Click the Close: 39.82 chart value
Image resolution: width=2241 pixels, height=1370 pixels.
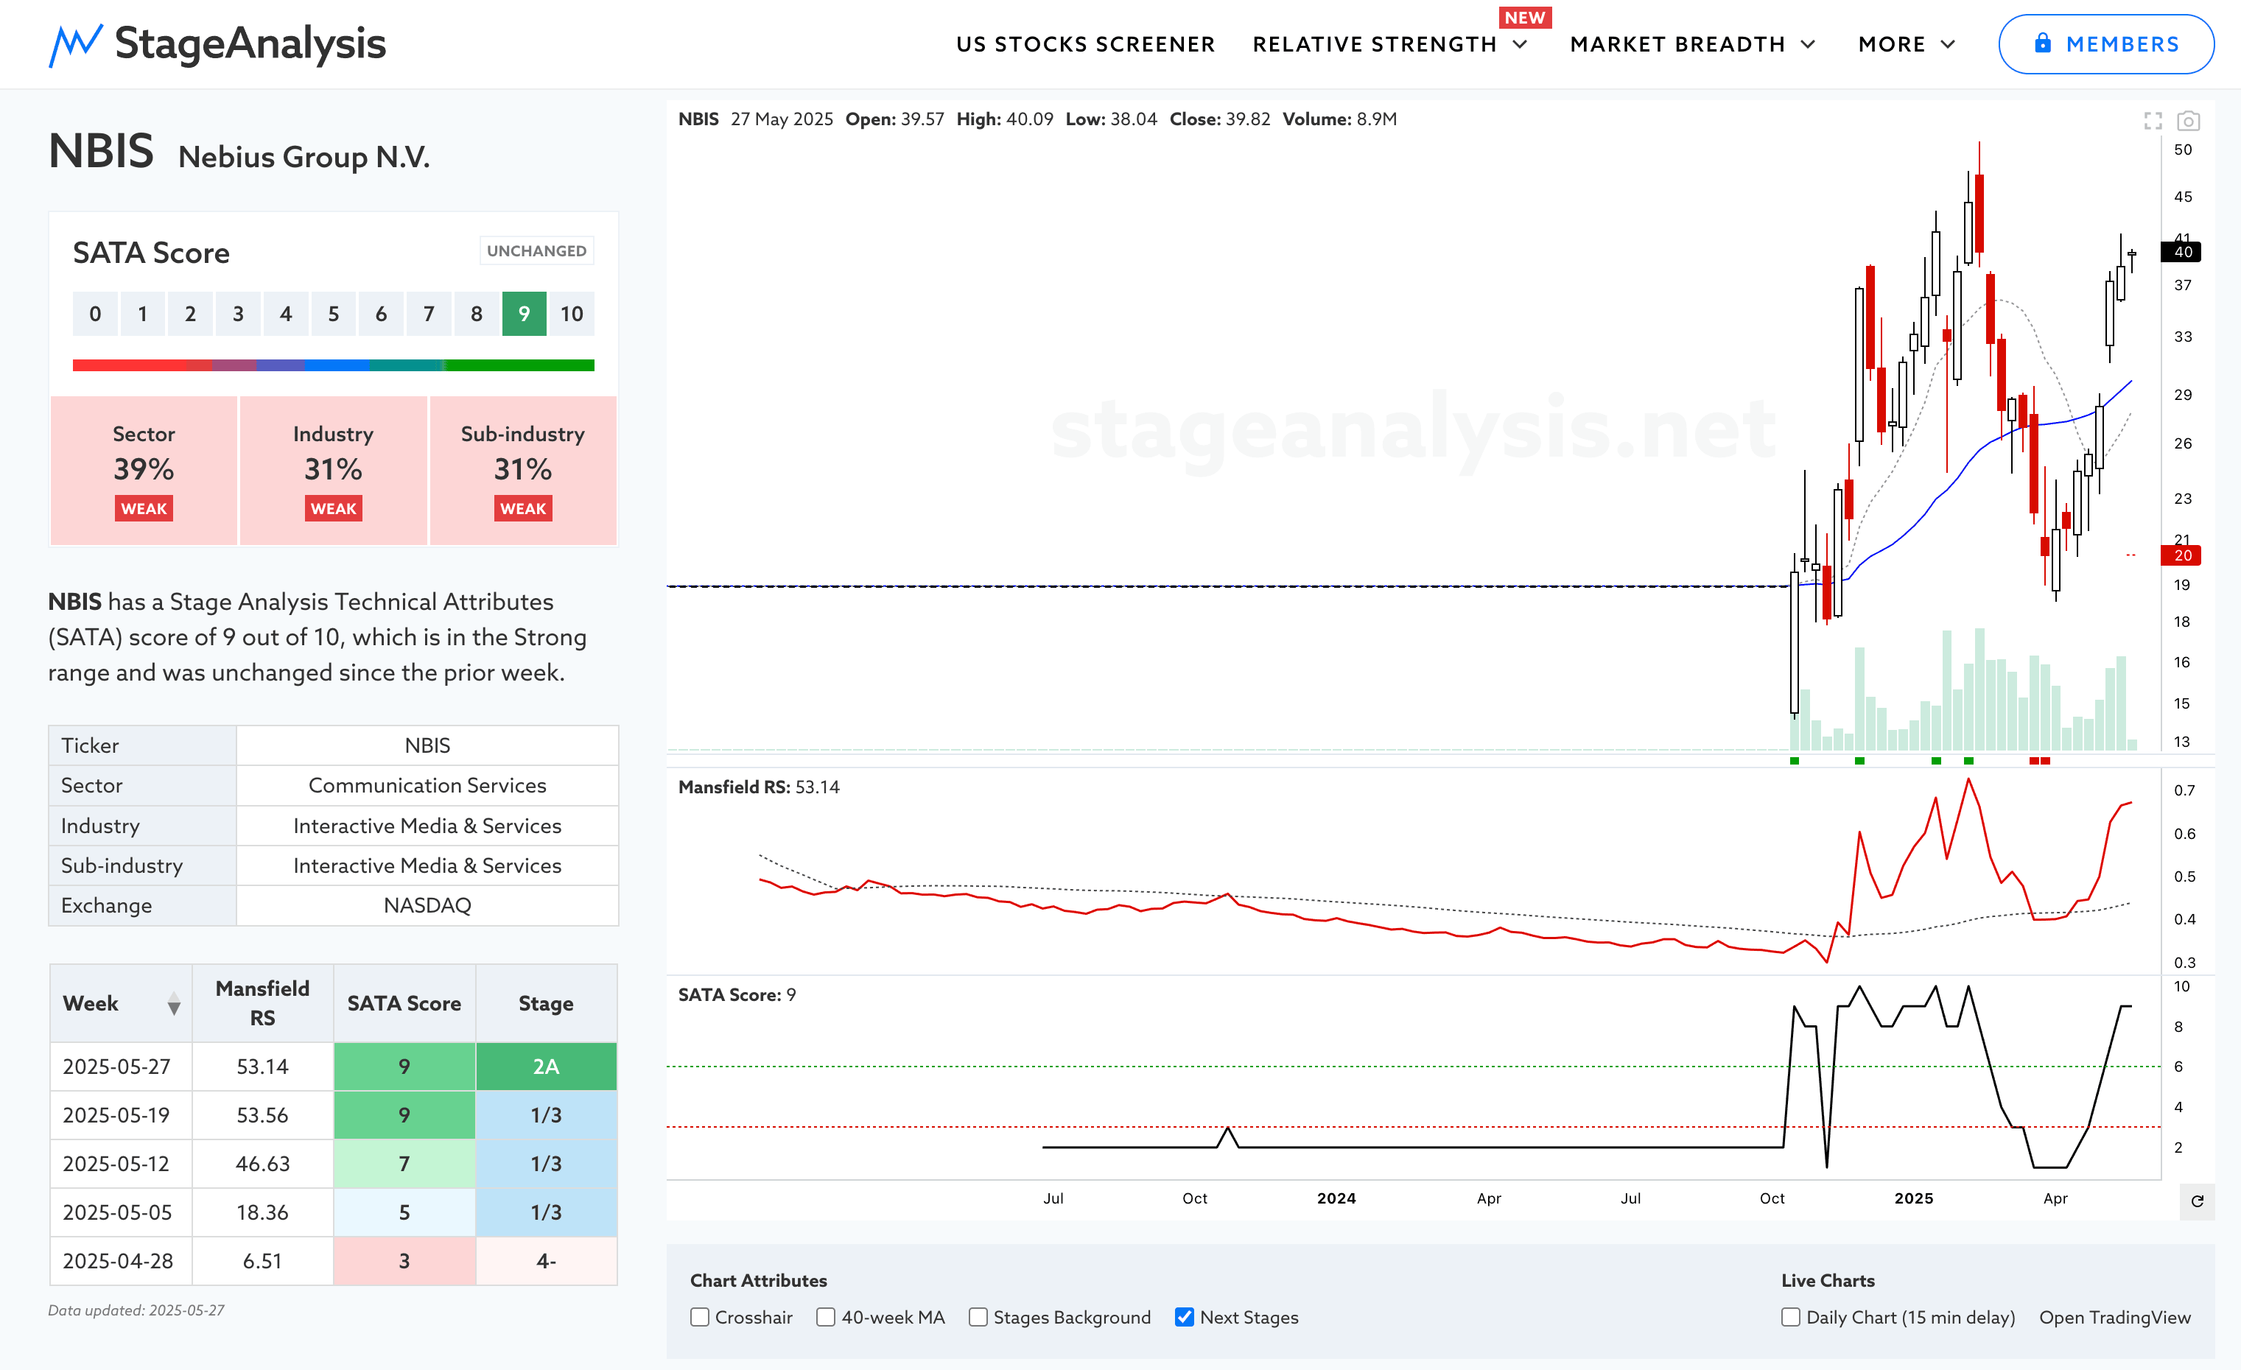point(1220,119)
